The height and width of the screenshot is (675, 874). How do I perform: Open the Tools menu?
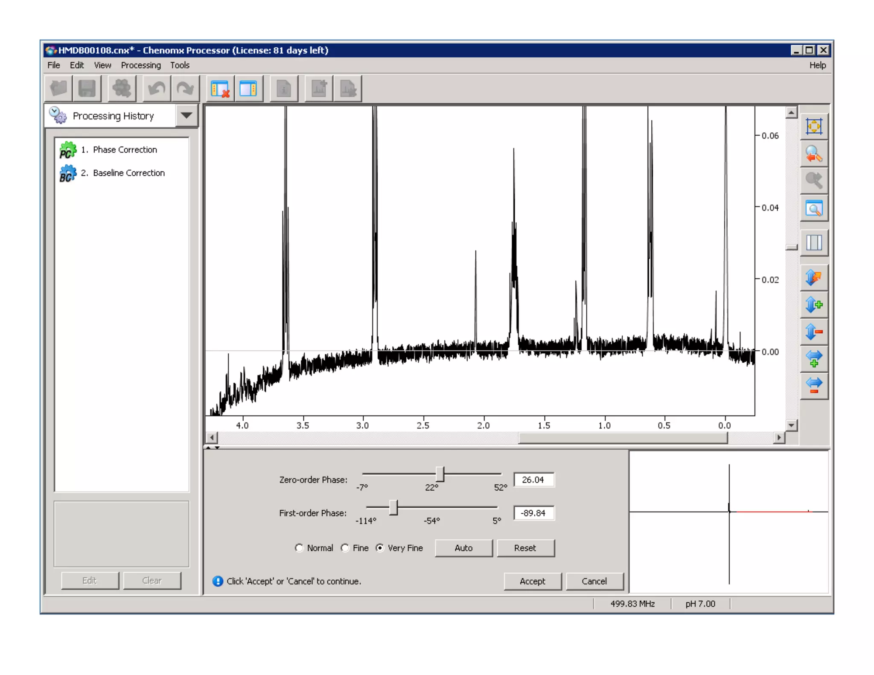pos(180,65)
